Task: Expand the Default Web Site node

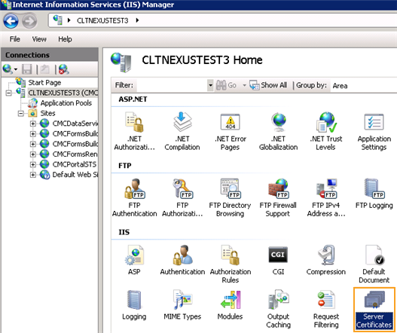Action: 33,175
